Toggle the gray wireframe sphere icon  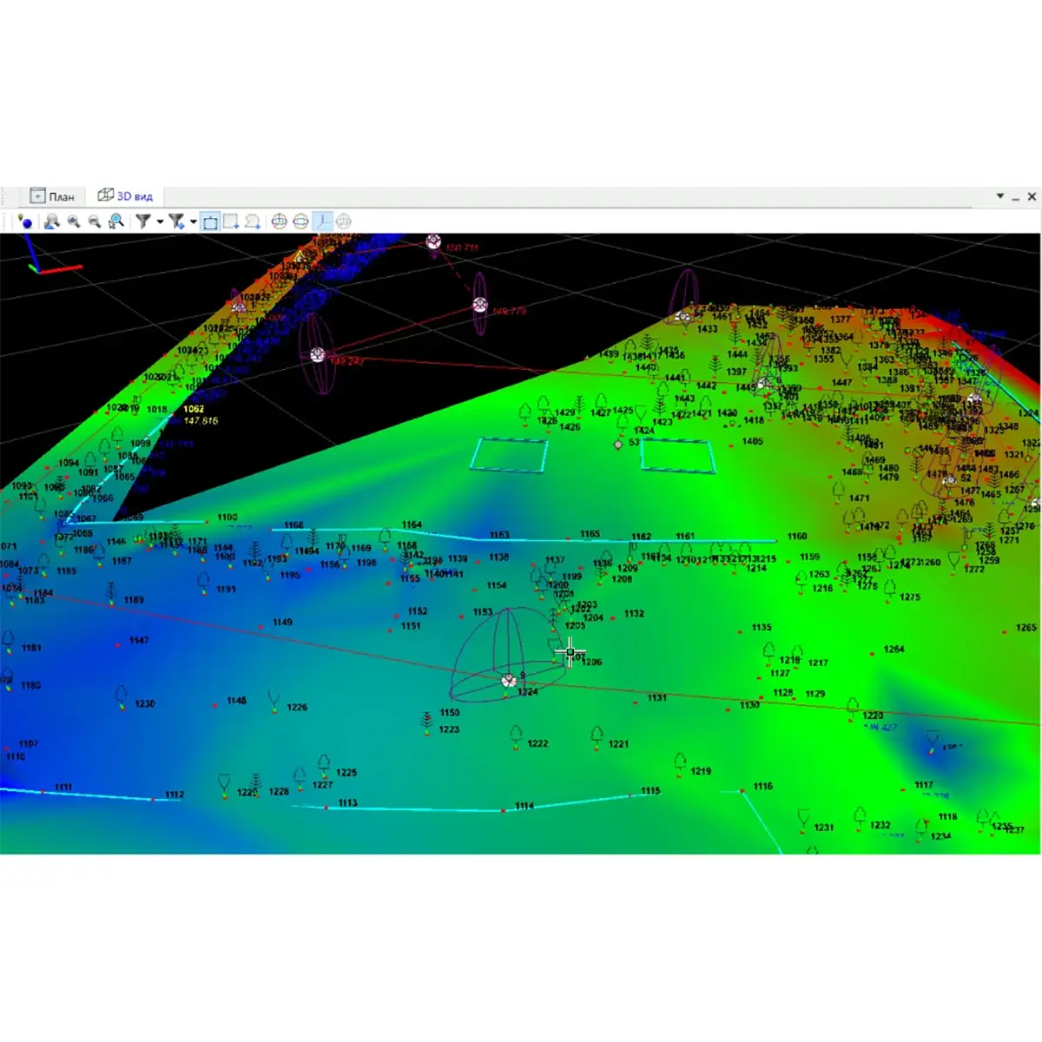click(344, 222)
